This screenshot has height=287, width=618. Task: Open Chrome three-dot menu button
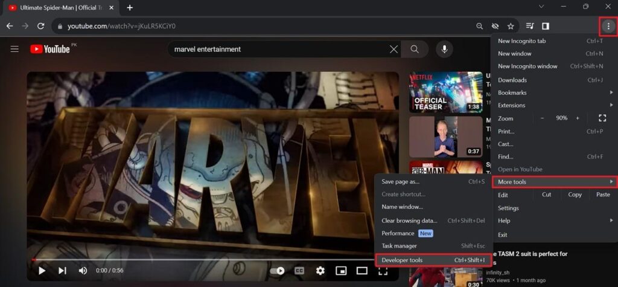click(x=608, y=26)
